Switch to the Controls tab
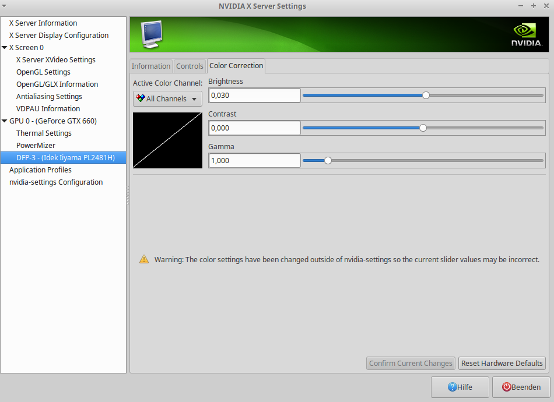 [190, 66]
